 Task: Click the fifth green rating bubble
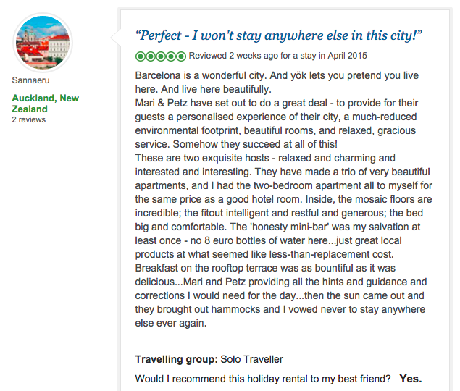(180, 56)
